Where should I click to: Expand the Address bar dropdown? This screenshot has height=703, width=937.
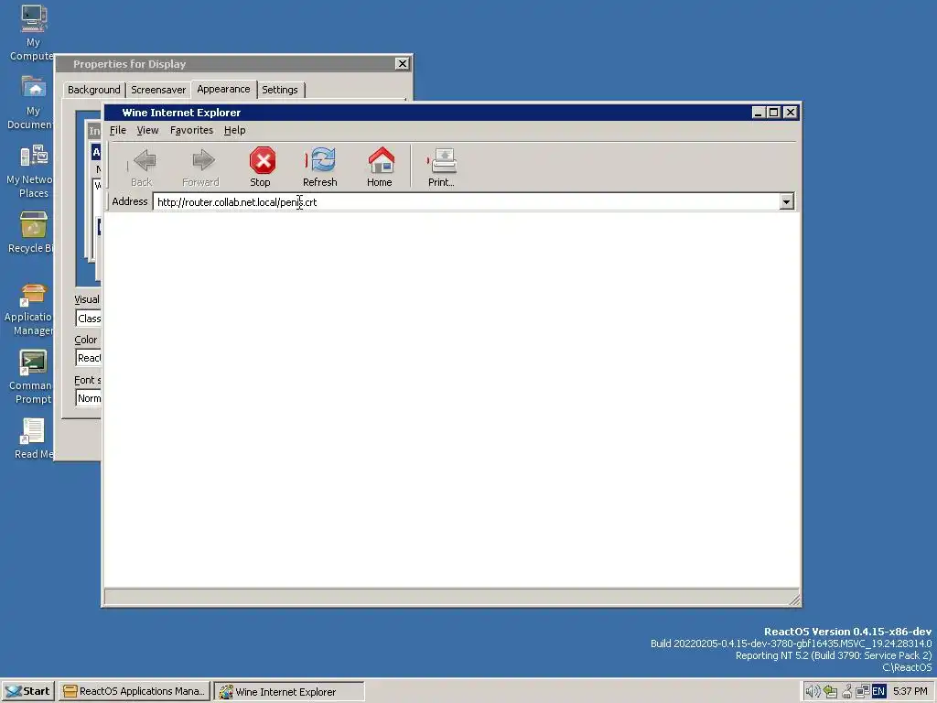coord(786,202)
